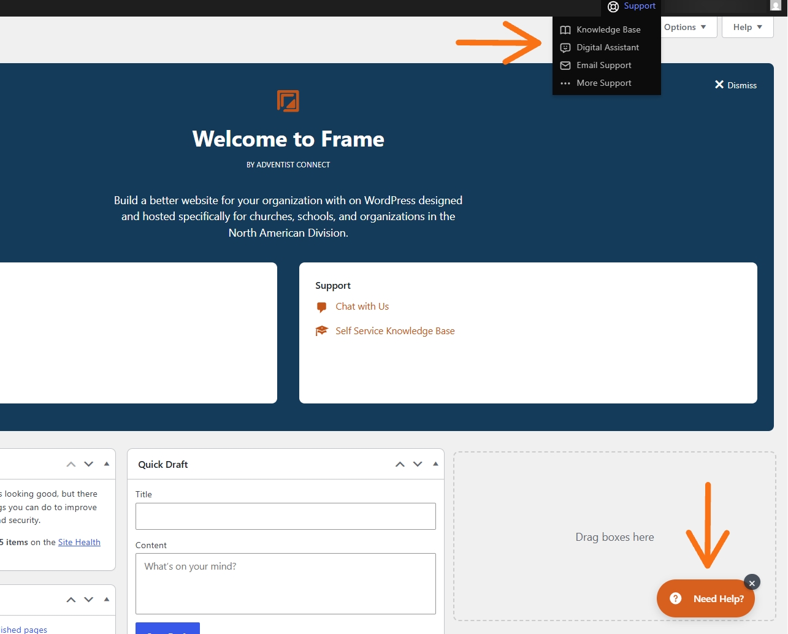
Task: Collapse the Quick Draft panel
Action: [435, 464]
